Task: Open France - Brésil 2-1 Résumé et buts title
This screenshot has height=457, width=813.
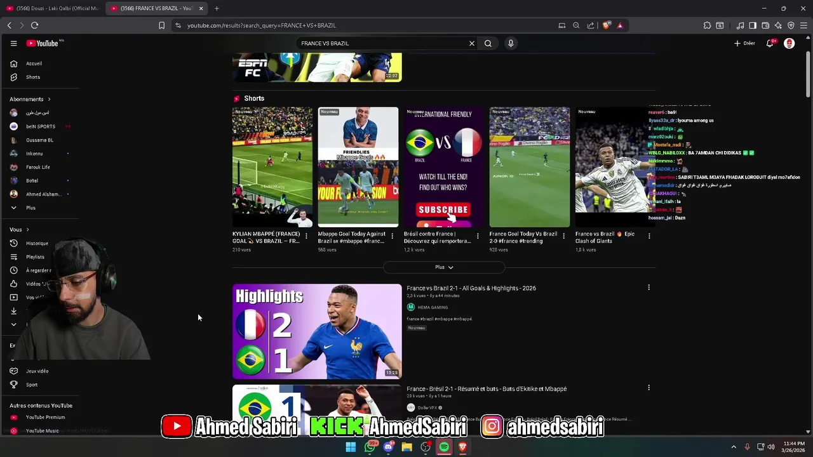Action: coord(487,389)
